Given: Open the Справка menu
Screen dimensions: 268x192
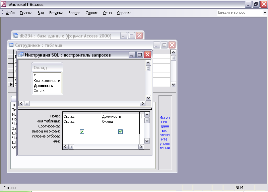Looking at the screenshot, I should coord(124,13).
